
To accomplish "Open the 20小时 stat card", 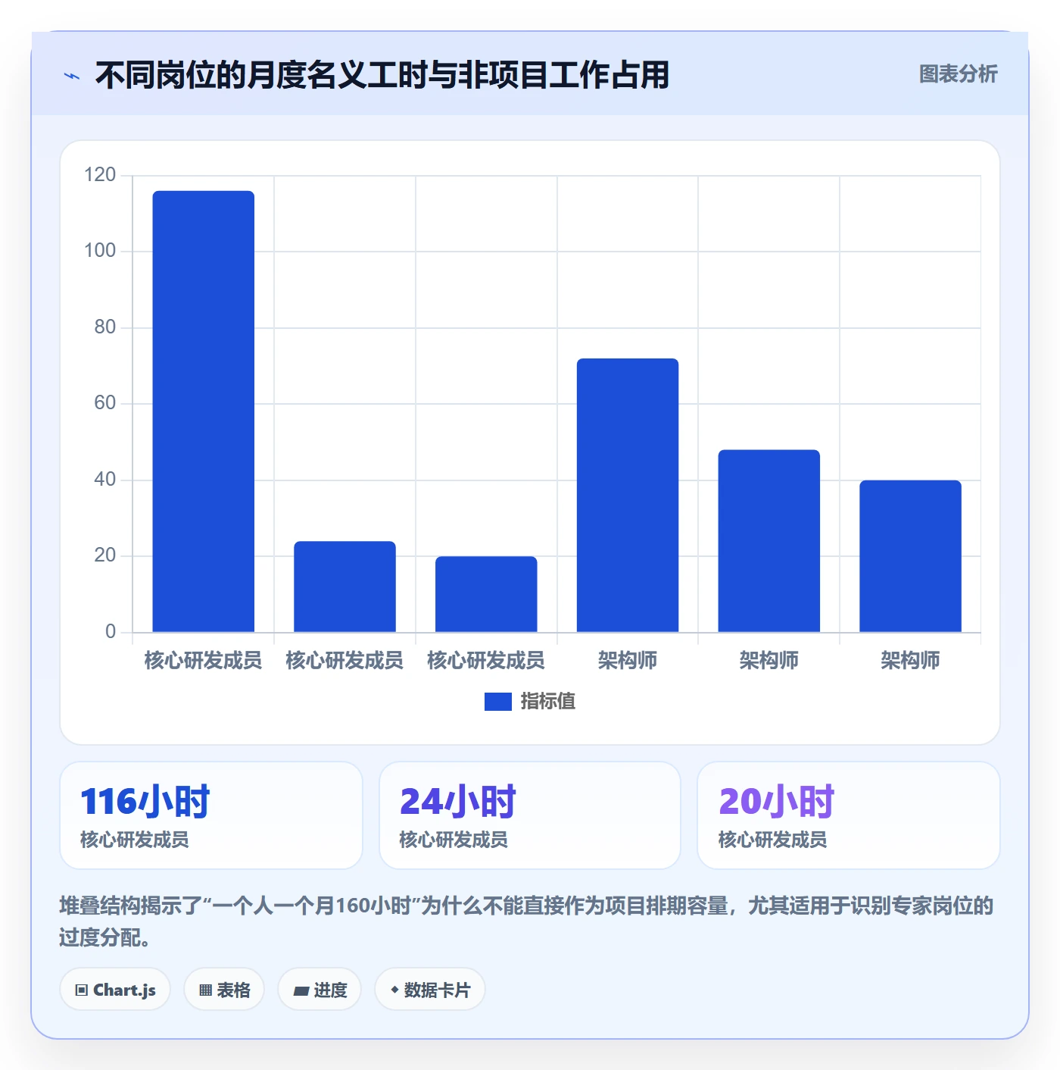I will (849, 815).
